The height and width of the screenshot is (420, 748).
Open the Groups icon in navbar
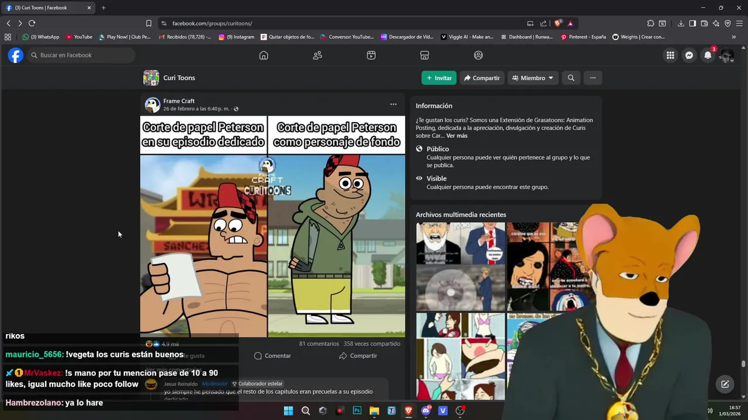(x=479, y=55)
